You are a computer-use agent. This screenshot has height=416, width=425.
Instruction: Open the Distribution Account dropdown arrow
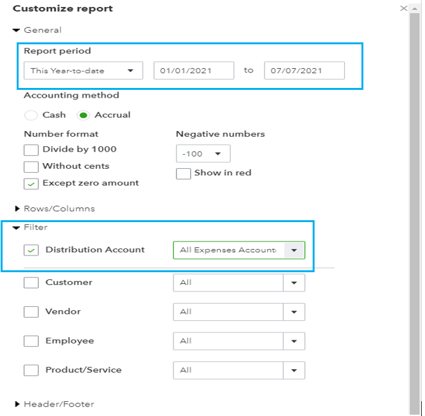pos(294,250)
